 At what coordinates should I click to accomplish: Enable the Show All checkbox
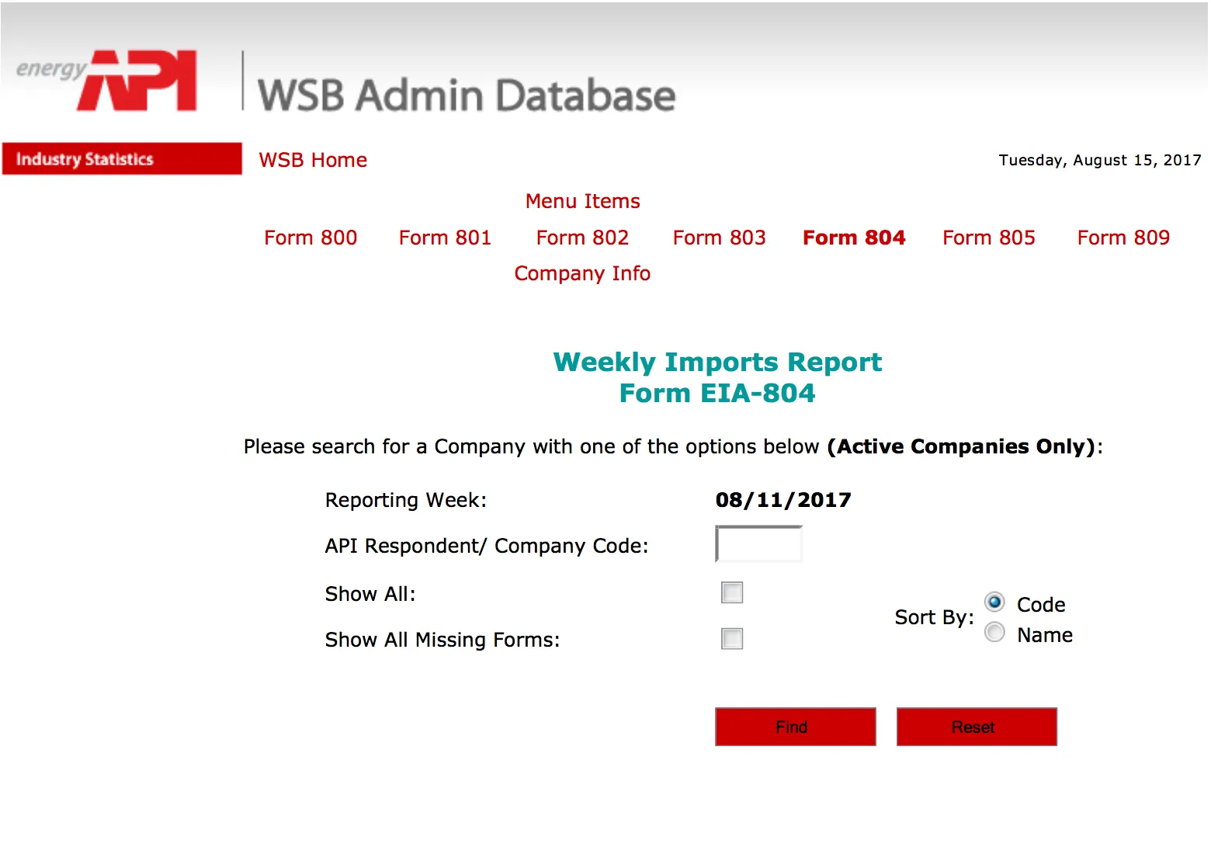(x=732, y=592)
